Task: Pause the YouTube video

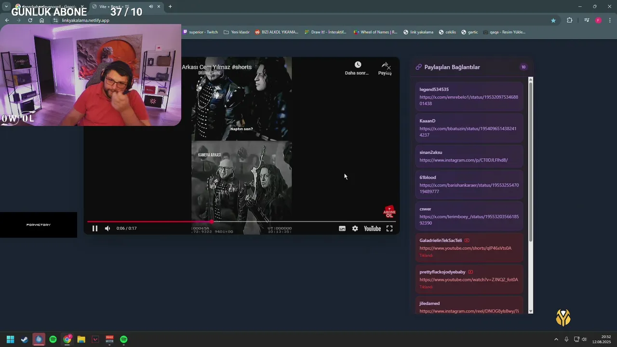Action: coord(95,228)
